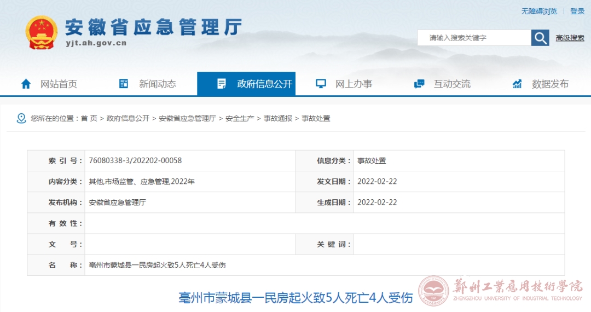591x312 pixels.
Task: Focus the search keyword input field
Action: tap(474, 38)
